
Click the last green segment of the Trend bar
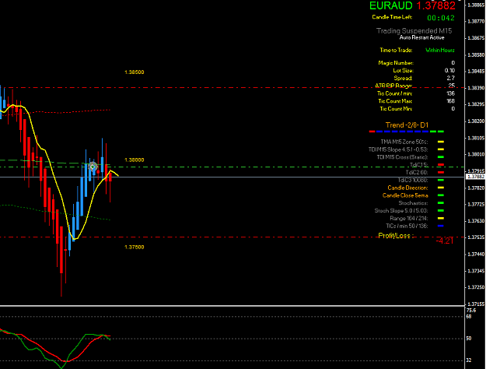point(441,132)
